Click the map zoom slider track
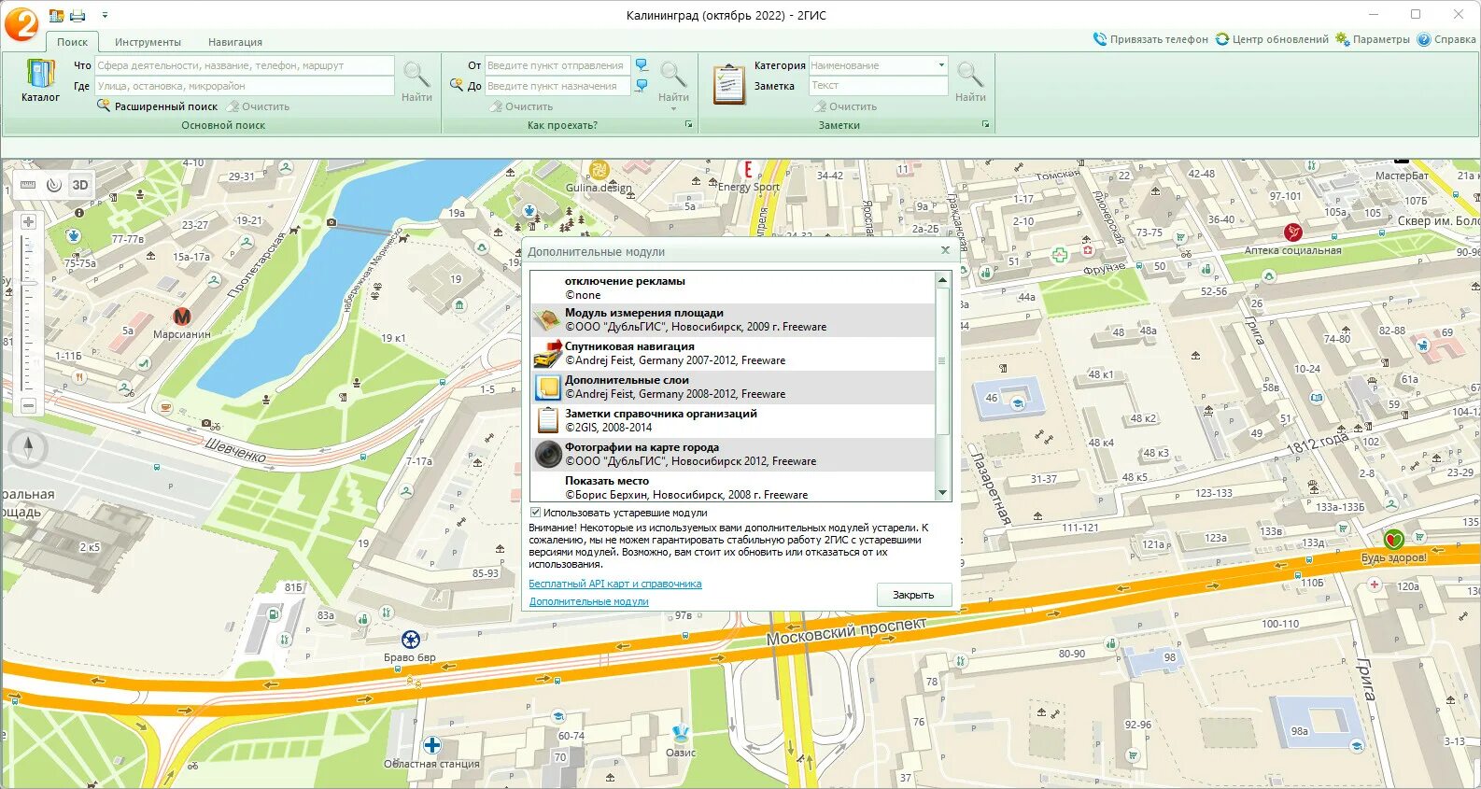This screenshot has width=1481, height=789. coord(28,313)
